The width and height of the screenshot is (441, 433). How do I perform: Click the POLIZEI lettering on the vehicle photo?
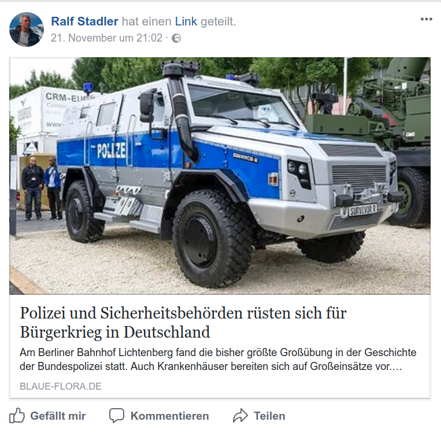[111, 151]
